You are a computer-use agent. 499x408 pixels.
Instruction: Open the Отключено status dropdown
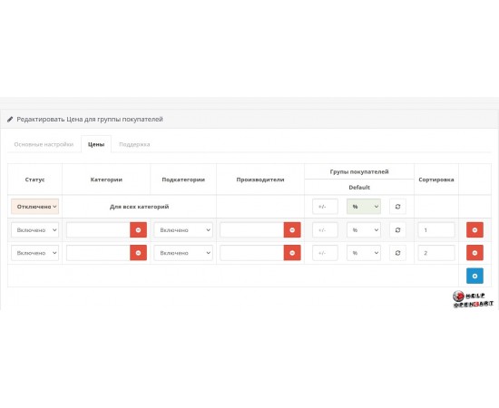pos(35,207)
